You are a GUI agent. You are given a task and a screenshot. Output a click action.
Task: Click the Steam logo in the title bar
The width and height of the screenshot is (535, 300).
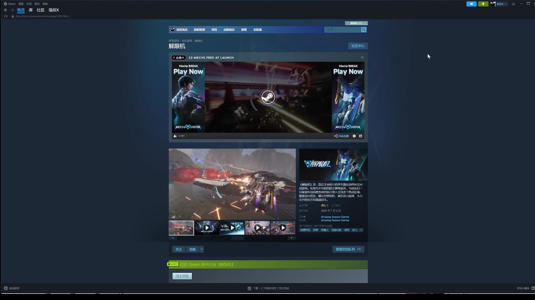click(5, 4)
